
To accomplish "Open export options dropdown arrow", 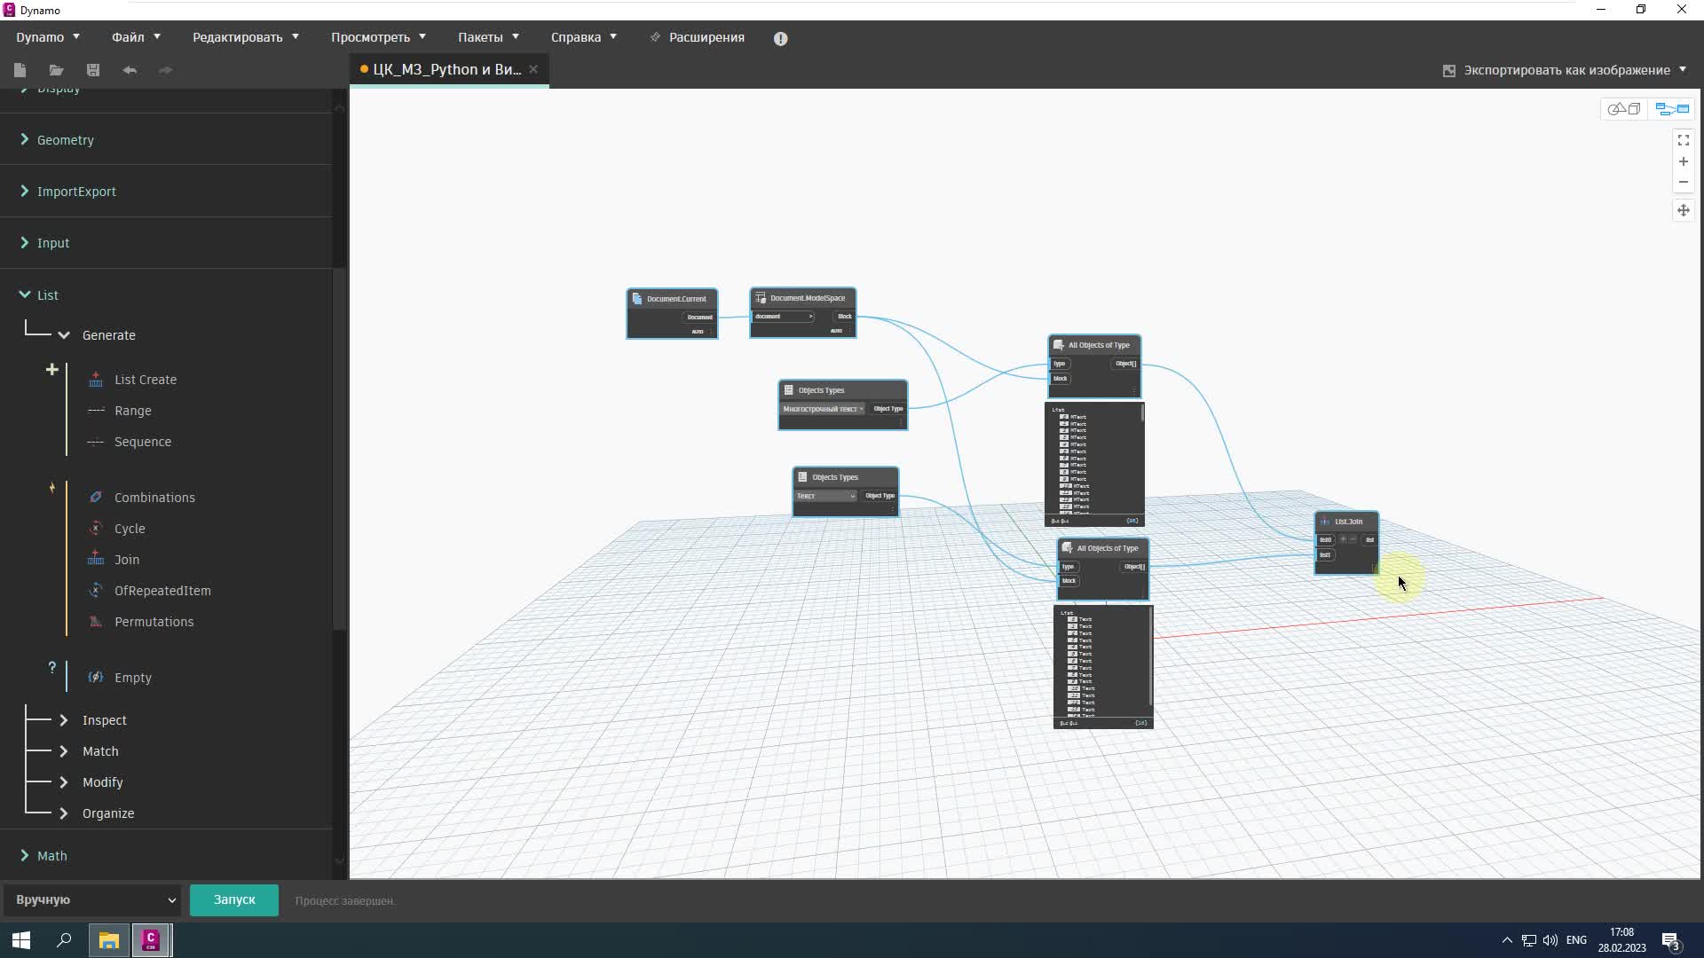I will (1683, 69).
